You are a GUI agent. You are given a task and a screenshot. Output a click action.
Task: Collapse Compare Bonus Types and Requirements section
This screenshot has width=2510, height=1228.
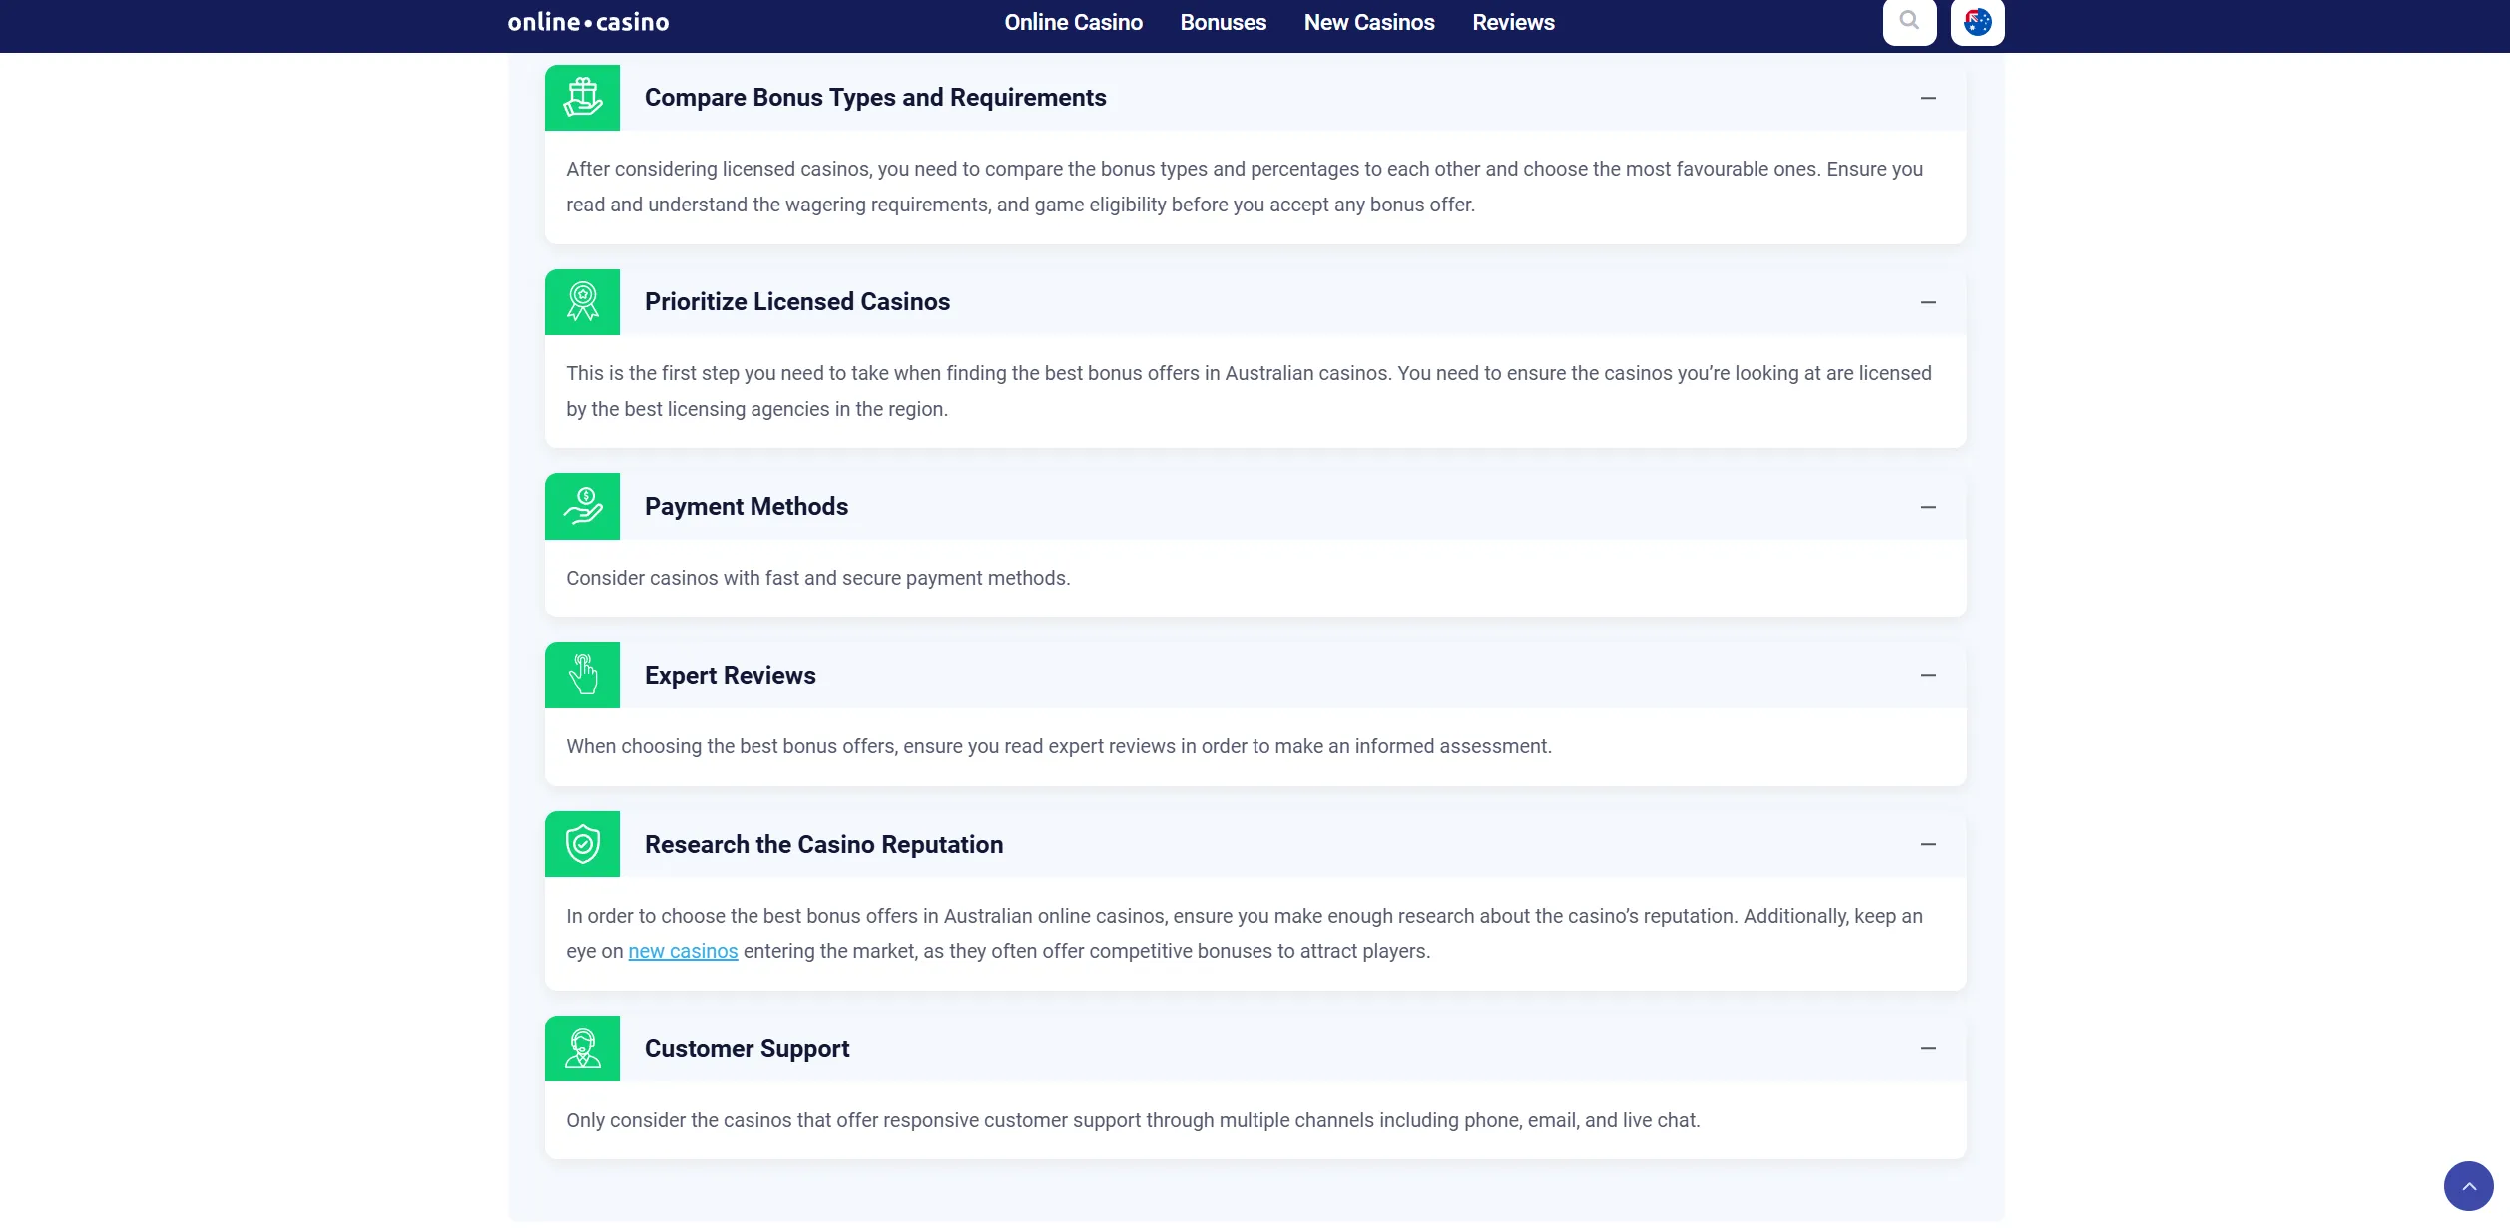(x=1928, y=98)
